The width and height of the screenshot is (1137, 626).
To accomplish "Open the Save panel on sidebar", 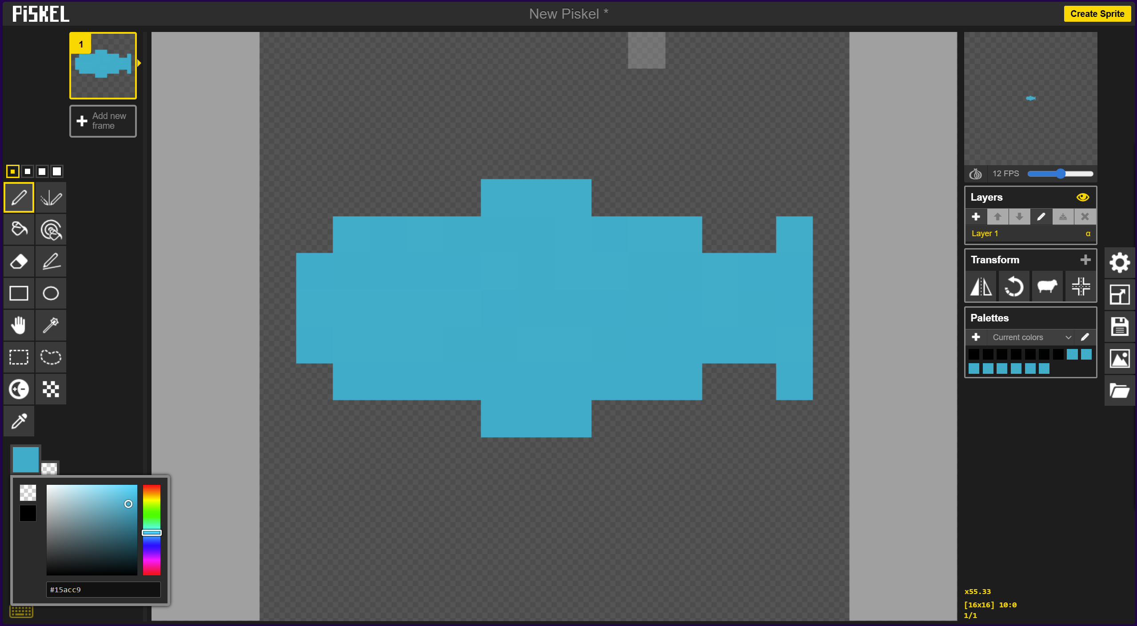I will [1119, 326].
